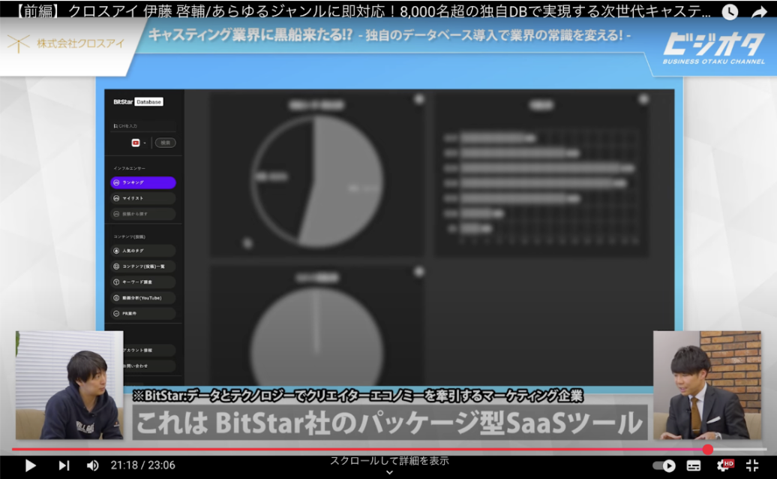Image resolution: width=777 pixels, height=479 pixels.
Task: Click the キャスティング業界に黒船来たる!? banner headline
Action: (x=250, y=35)
